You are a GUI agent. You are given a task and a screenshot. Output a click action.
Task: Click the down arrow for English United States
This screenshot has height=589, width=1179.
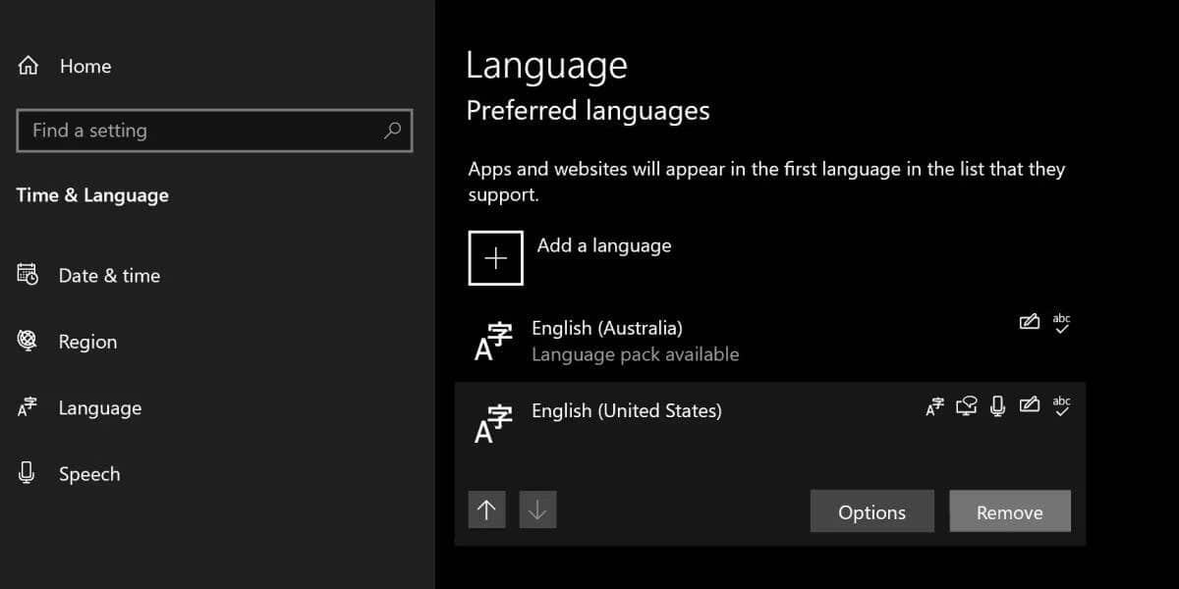coord(537,509)
